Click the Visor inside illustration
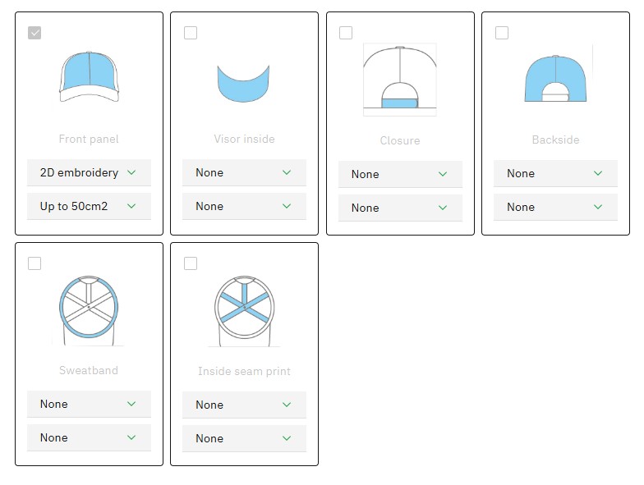Viewport: 644px width, 485px height. [244, 82]
